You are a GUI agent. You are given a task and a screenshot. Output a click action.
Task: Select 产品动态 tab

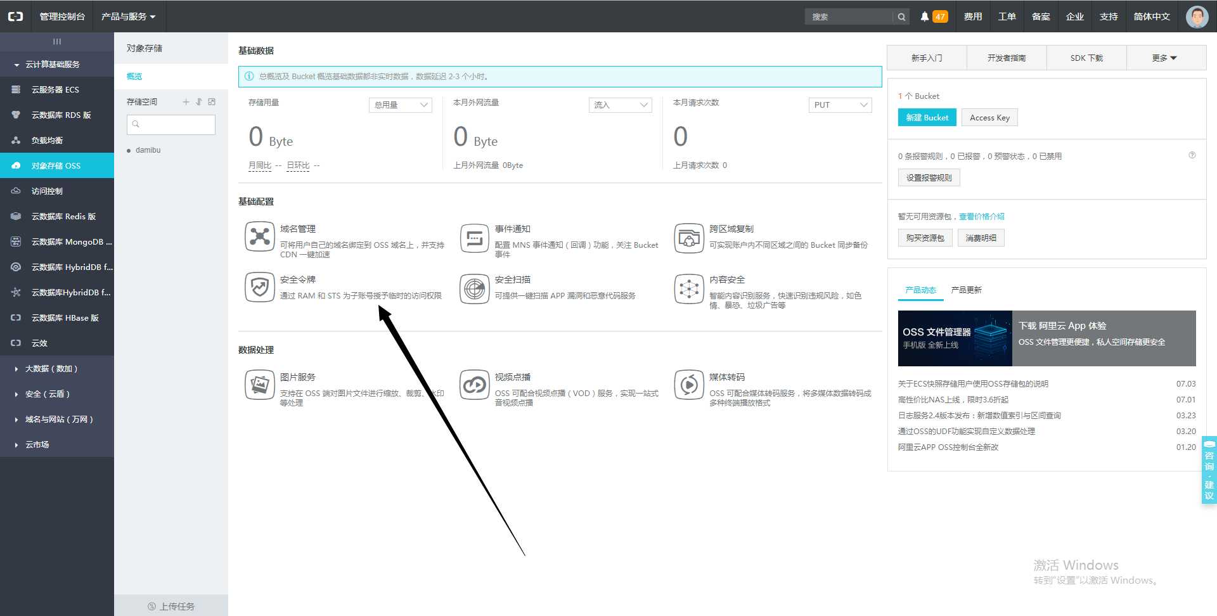[x=921, y=290]
